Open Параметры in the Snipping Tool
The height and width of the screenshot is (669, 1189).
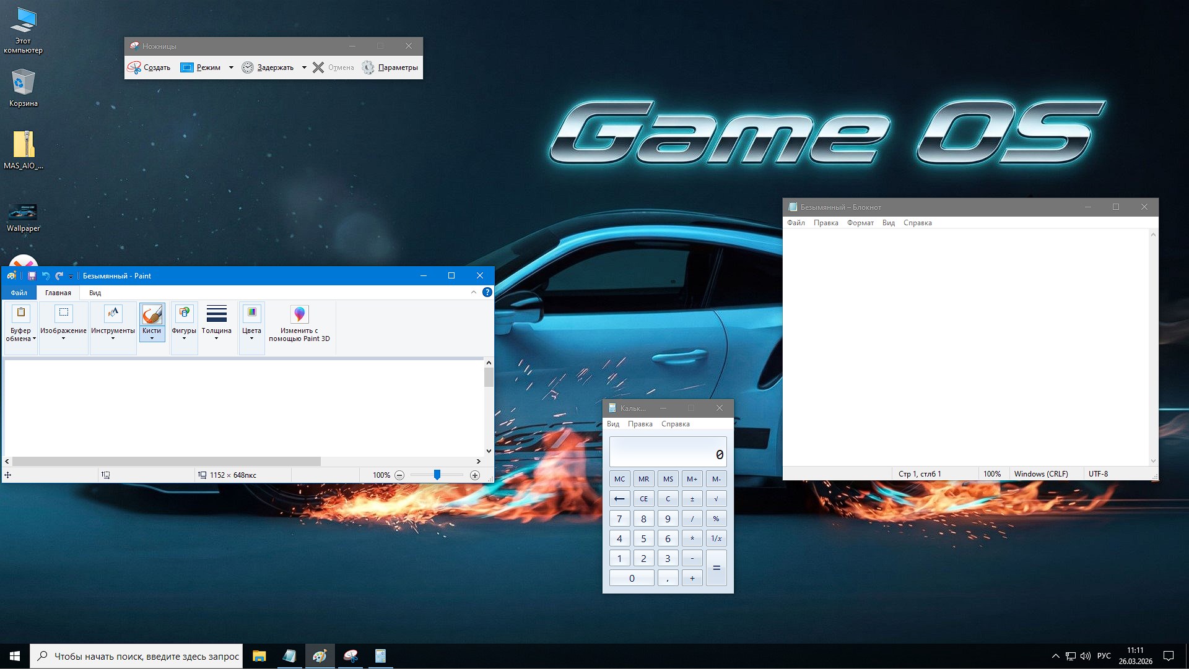click(390, 67)
